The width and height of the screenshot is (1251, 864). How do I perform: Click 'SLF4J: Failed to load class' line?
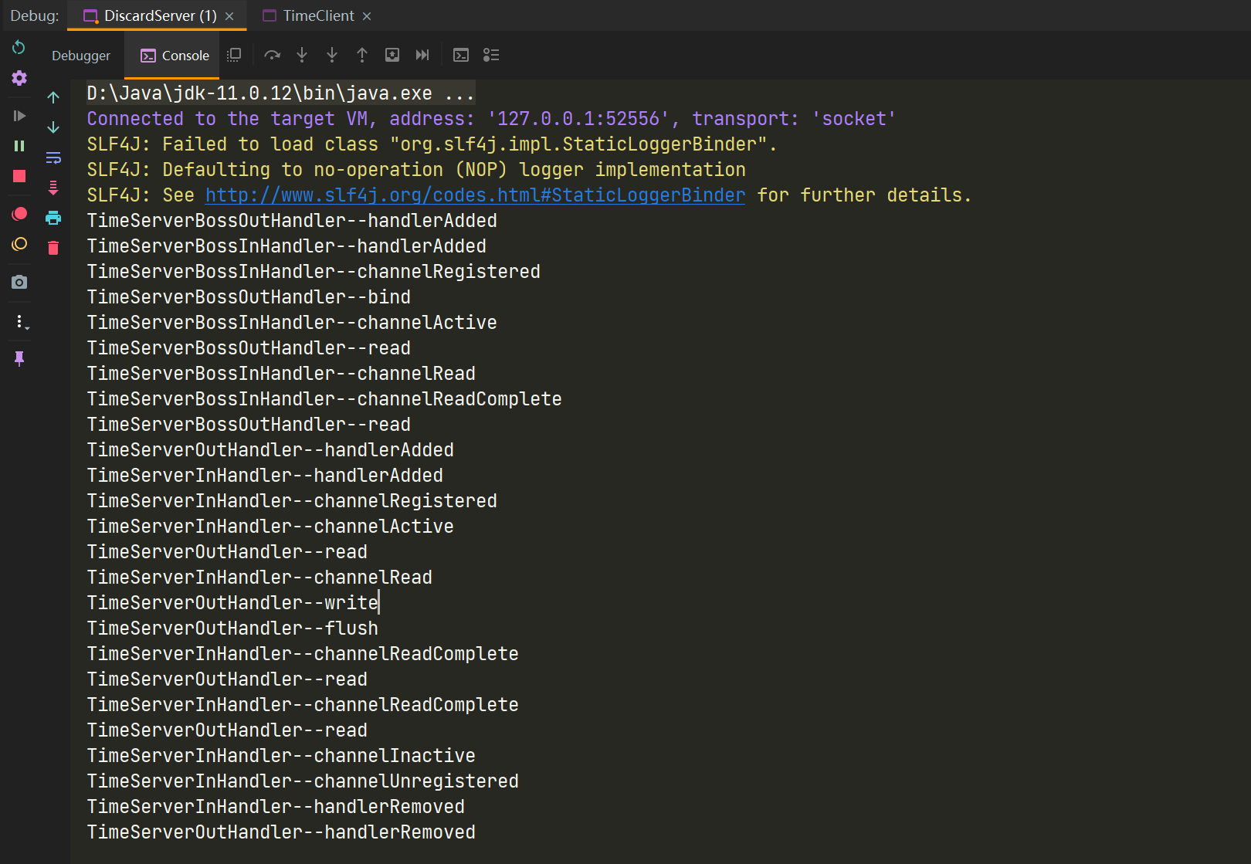(432, 144)
